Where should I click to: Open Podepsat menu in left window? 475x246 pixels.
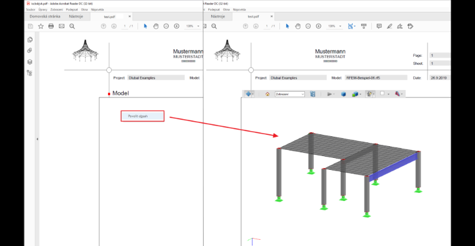72,10
